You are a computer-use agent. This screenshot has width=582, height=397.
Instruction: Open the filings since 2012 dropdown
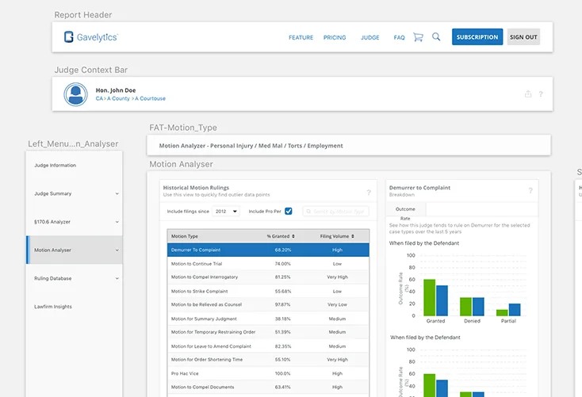pyautogui.click(x=225, y=212)
